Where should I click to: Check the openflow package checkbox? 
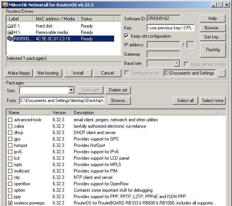[x=10, y=184]
